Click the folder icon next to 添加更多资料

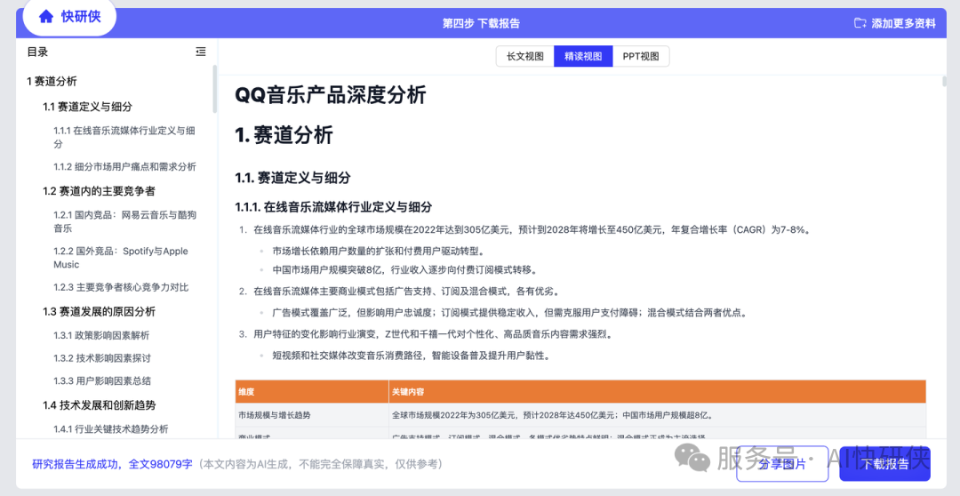860,23
